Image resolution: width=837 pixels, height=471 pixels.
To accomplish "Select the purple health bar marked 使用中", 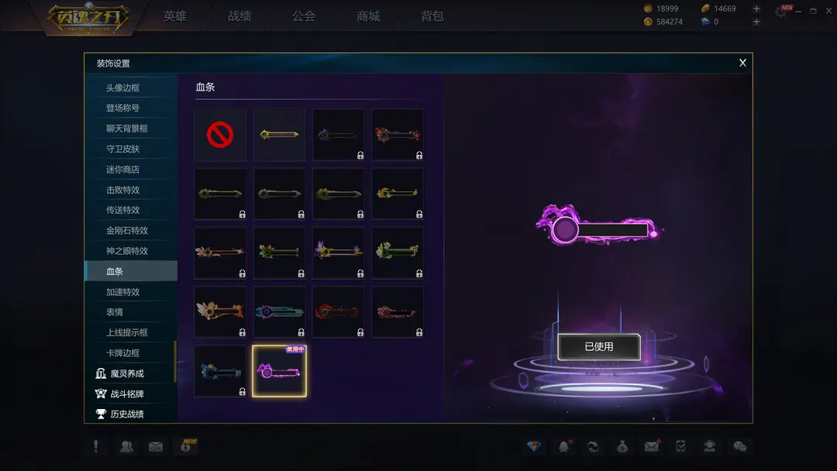I will 279,371.
